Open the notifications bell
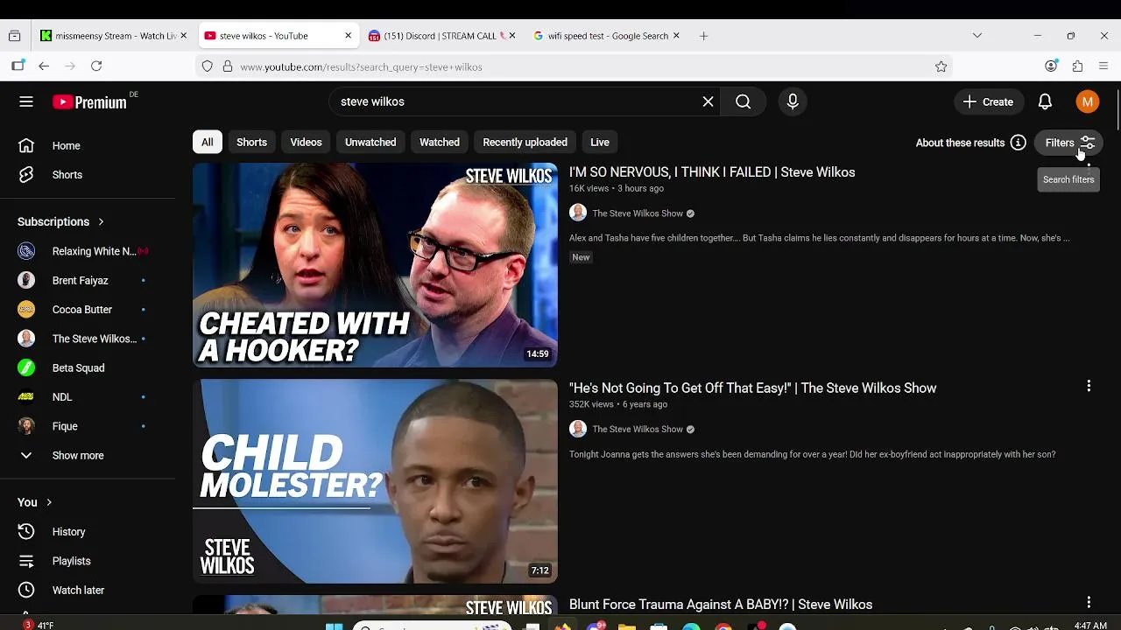This screenshot has width=1121, height=630. tap(1045, 101)
